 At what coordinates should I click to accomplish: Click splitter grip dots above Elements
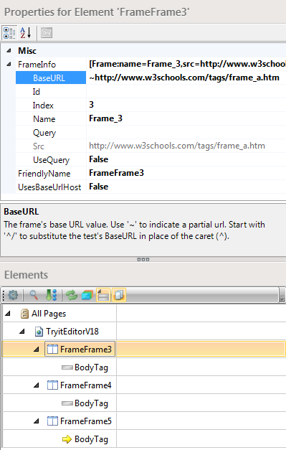(x=143, y=259)
